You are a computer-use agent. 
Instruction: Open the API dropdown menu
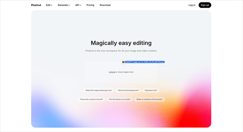(x=78, y=5)
